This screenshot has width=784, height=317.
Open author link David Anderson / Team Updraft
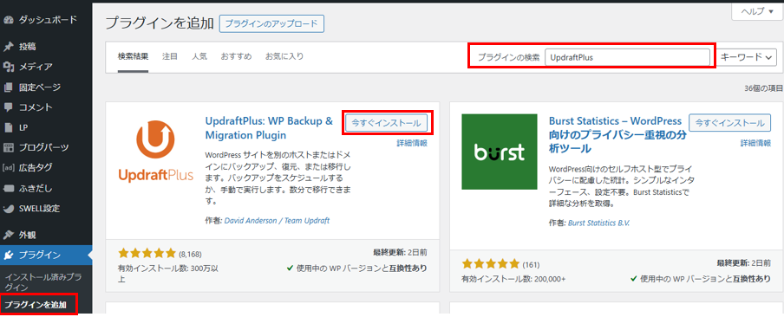click(x=277, y=220)
